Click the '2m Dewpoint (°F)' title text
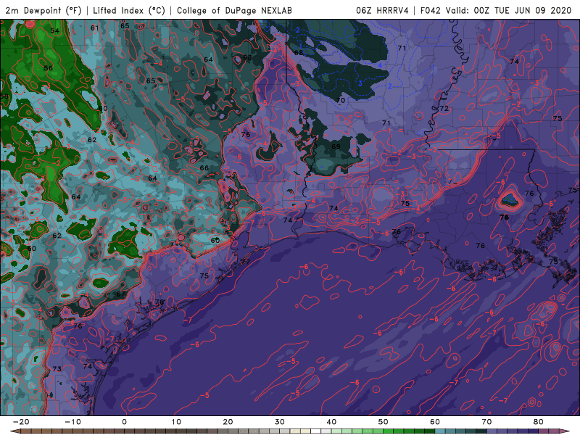Screen dimensions: 580x435 (43, 10)
